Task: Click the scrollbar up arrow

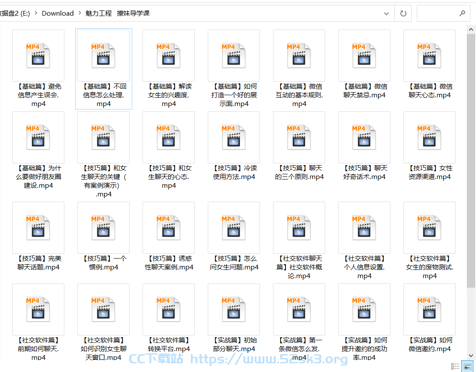Action: pyautogui.click(x=471, y=30)
